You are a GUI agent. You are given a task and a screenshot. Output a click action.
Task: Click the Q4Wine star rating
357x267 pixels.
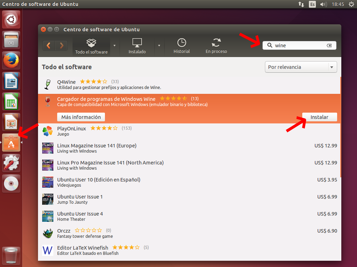(93, 81)
